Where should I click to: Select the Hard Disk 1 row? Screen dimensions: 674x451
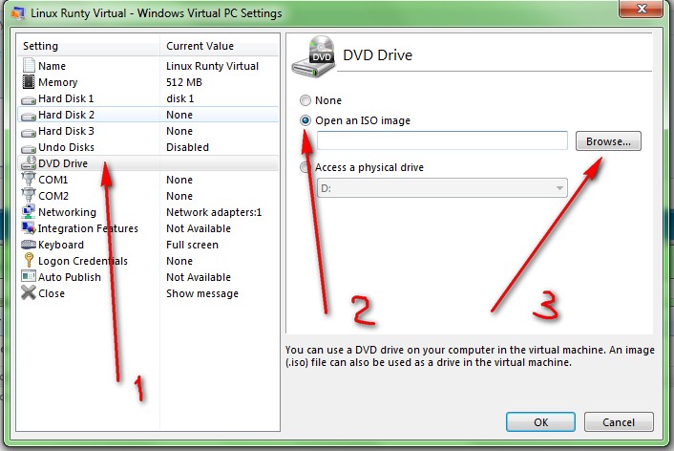(148, 98)
